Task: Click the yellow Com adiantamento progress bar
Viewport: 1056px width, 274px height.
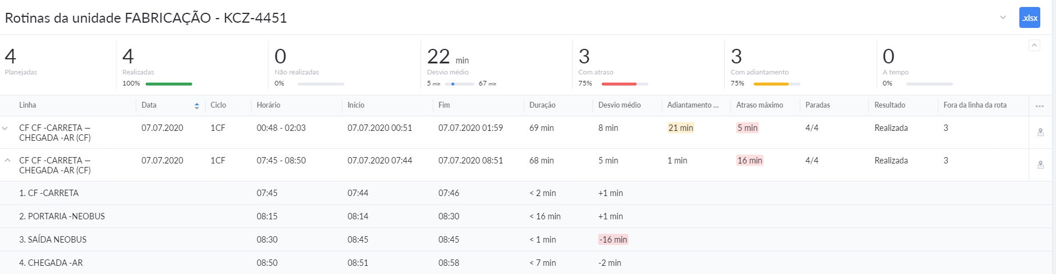Action: coord(771,84)
